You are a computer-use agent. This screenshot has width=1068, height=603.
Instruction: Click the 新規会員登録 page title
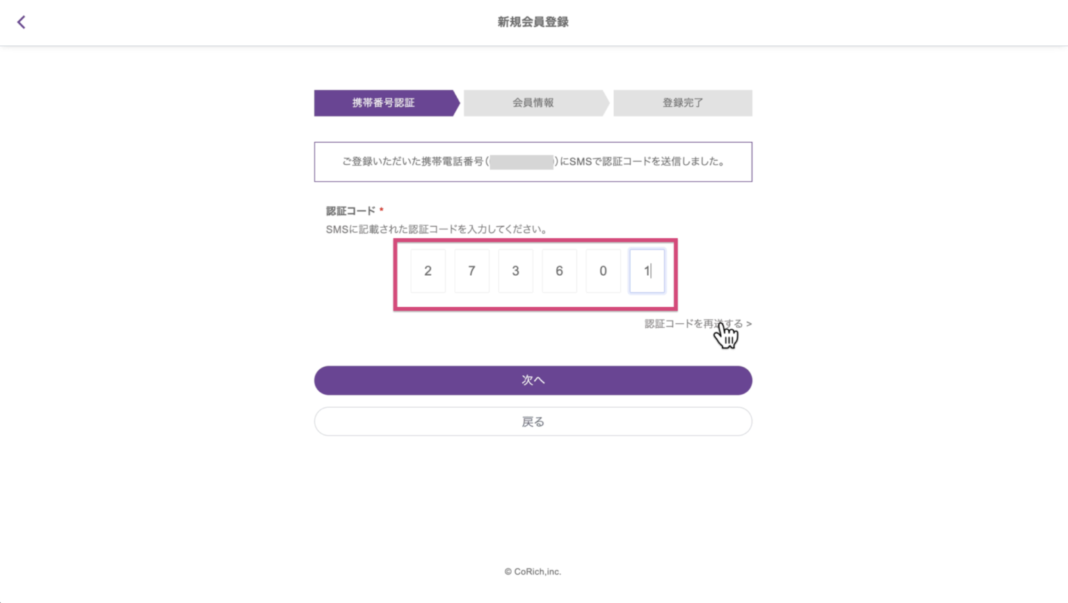[533, 22]
